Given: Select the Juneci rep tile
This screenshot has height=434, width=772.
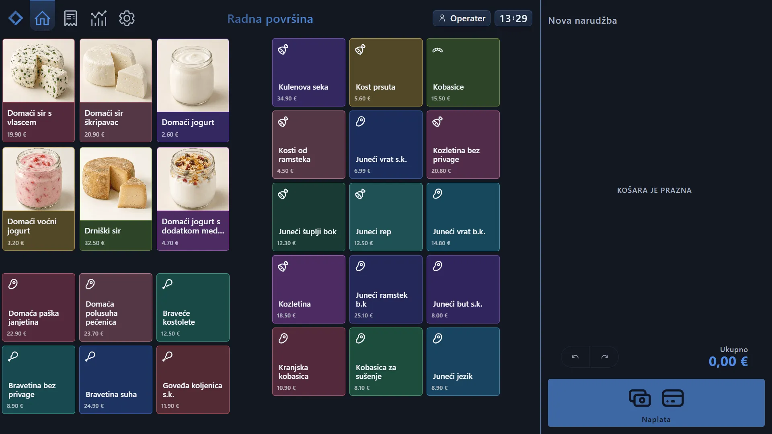Looking at the screenshot, I should click(386, 217).
